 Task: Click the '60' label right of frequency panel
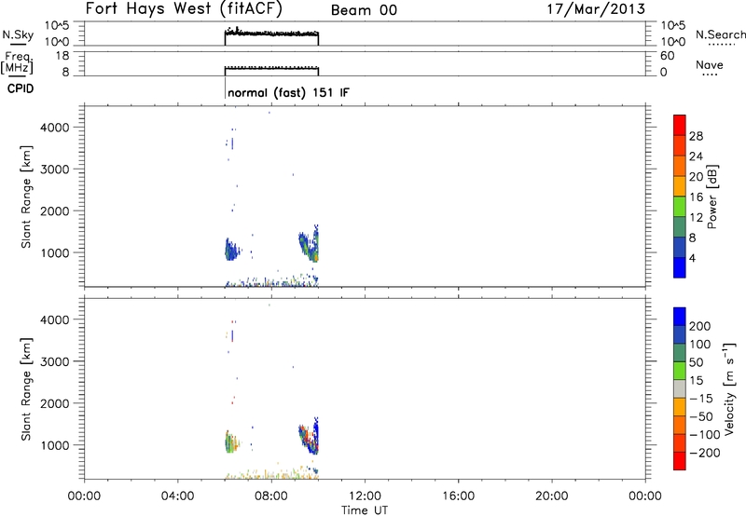[x=667, y=56]
